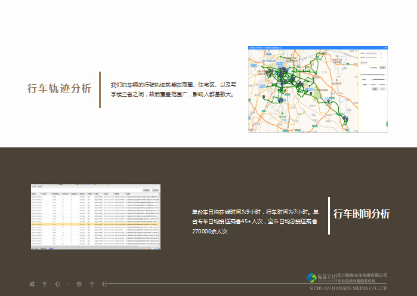Image resolution: width=417 pixels, height=296 pixels.
Task: Toggle the checkbox left of the lower slider
Action: click(x=360, y=79)
